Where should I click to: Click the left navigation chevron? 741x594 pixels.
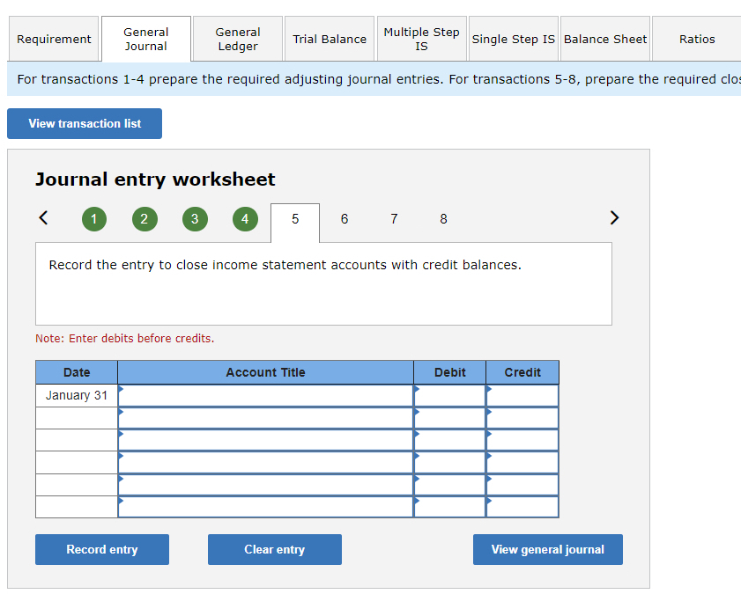click(x=43, y=217)
